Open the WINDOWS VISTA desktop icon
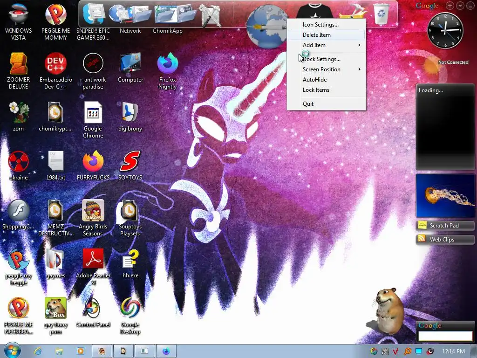Screen dimensions: 477x358 coord(18,21)
